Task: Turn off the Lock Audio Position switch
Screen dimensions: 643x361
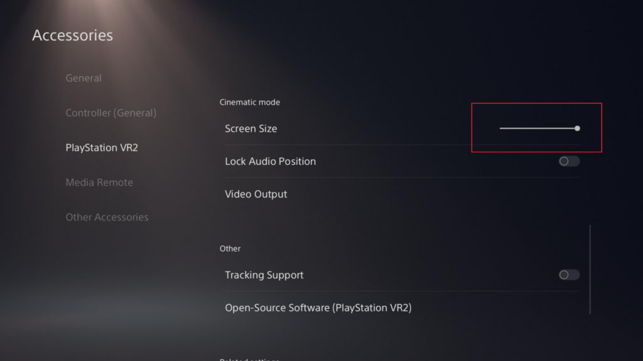Action: [568, 161]
